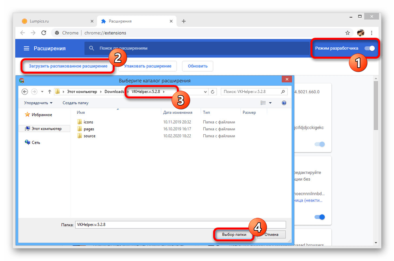Open the view options dropdown arrow
Image resolution: width=394 pixels, height=261 pixels.
tap(270, 103)
